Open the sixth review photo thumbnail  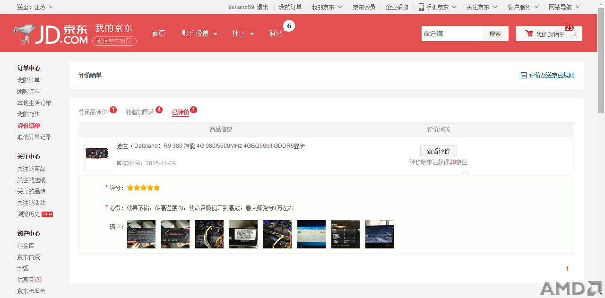(311, 234)
